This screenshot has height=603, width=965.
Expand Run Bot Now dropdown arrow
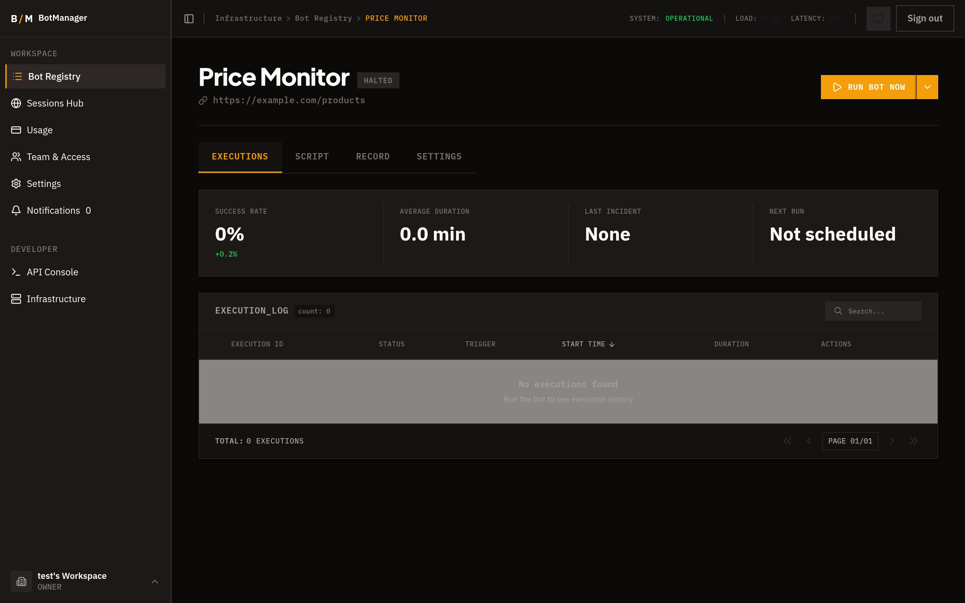click(x=927, y=87)
